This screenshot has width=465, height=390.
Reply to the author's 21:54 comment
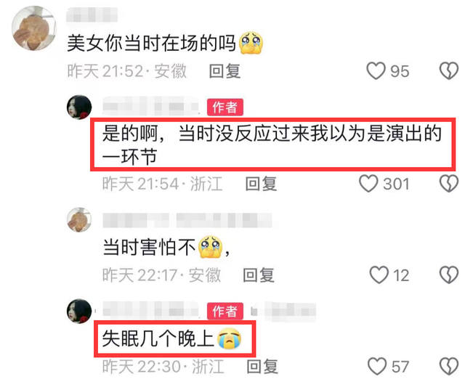point(261,184)
